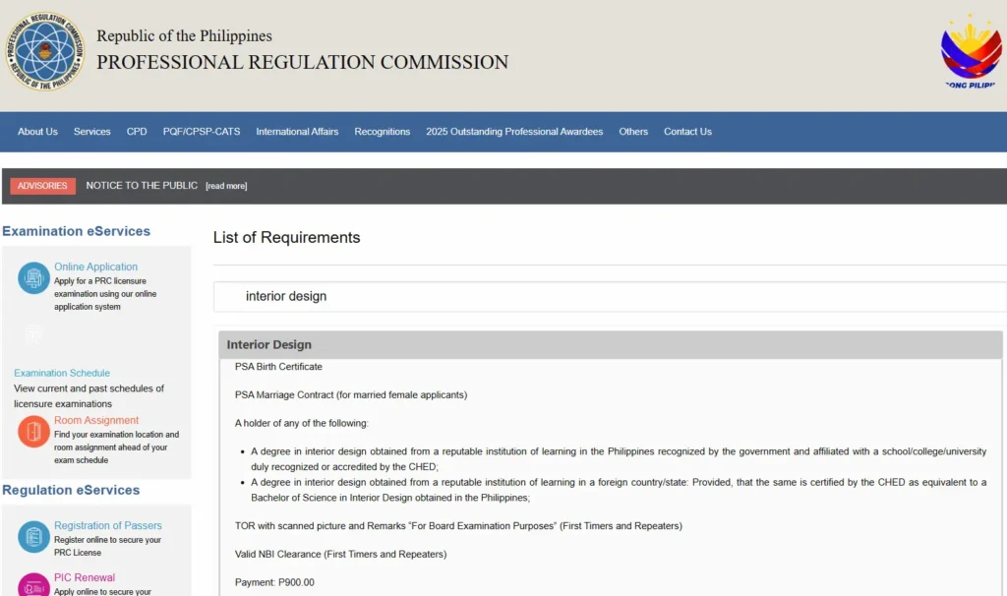Click the orange Room Assignment icon
1007x596 pixels.
[33, 431]
